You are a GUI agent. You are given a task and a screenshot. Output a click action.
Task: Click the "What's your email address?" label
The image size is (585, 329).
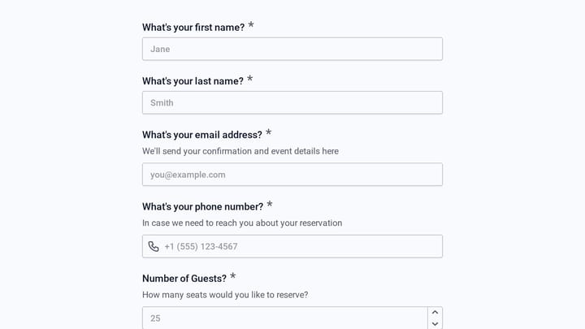(x=201, y=135)
